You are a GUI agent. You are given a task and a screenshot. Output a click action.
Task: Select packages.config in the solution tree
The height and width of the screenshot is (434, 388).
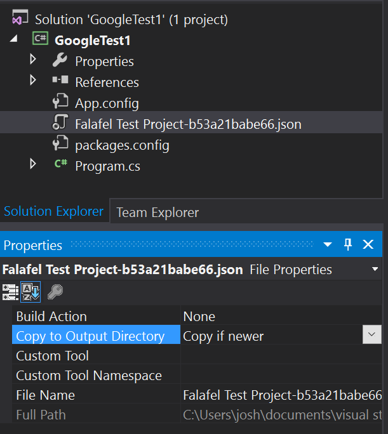tap(122, 145)
